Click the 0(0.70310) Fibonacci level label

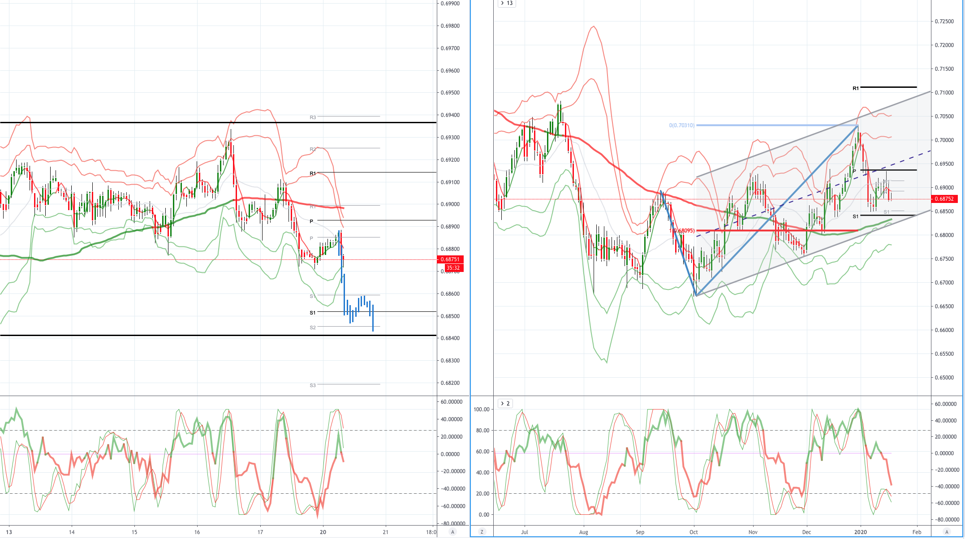pyautogui.click(x=682, y=125)
